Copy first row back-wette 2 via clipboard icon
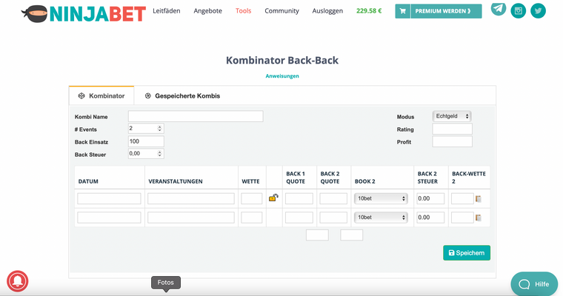This screenshot has height=296, width=563. click(479, 198)
